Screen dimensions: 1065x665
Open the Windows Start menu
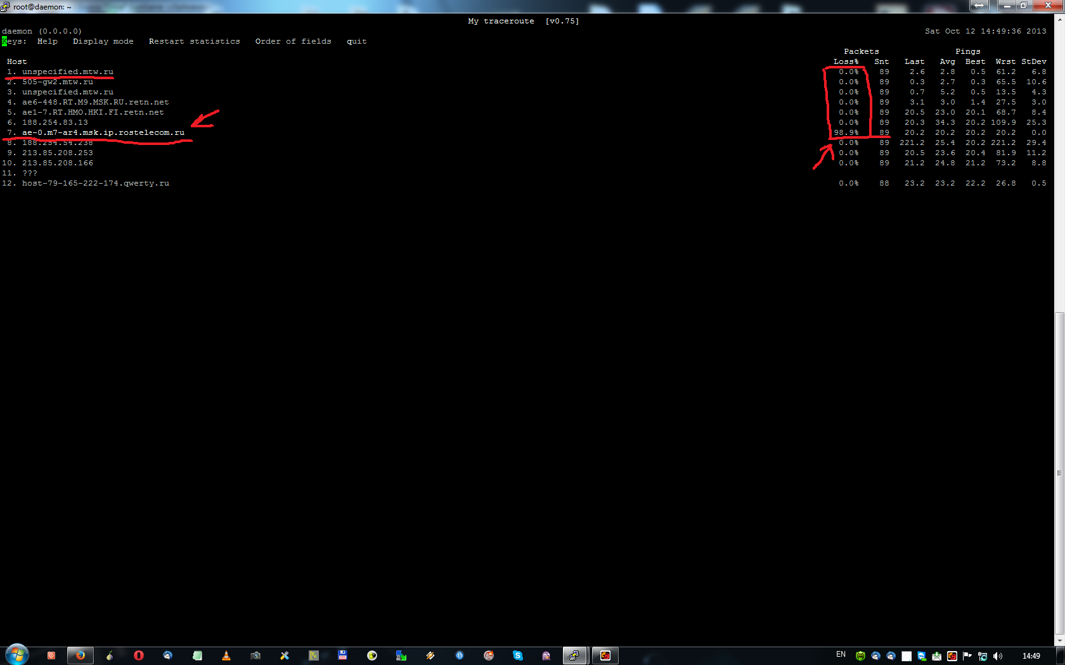[x=17, y=654]
